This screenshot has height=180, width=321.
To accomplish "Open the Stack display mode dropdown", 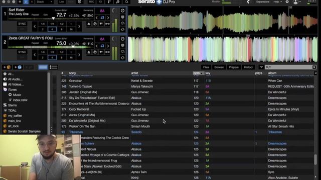I will [x=45, y=2].
